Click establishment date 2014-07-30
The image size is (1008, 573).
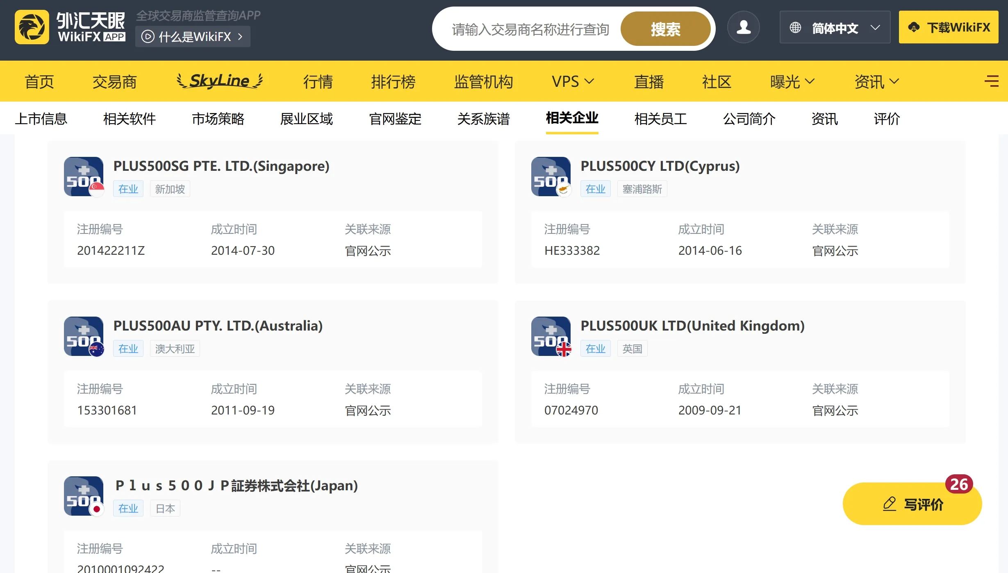[x=243, y=250]
